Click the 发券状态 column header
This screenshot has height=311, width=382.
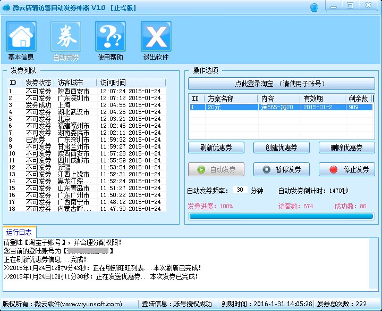[38, 83]
